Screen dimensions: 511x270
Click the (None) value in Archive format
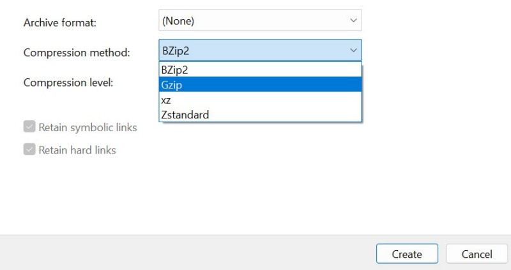[178, 21]
